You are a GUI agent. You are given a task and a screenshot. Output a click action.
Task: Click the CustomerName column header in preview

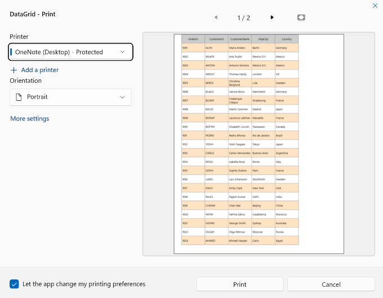coord(240,39)
